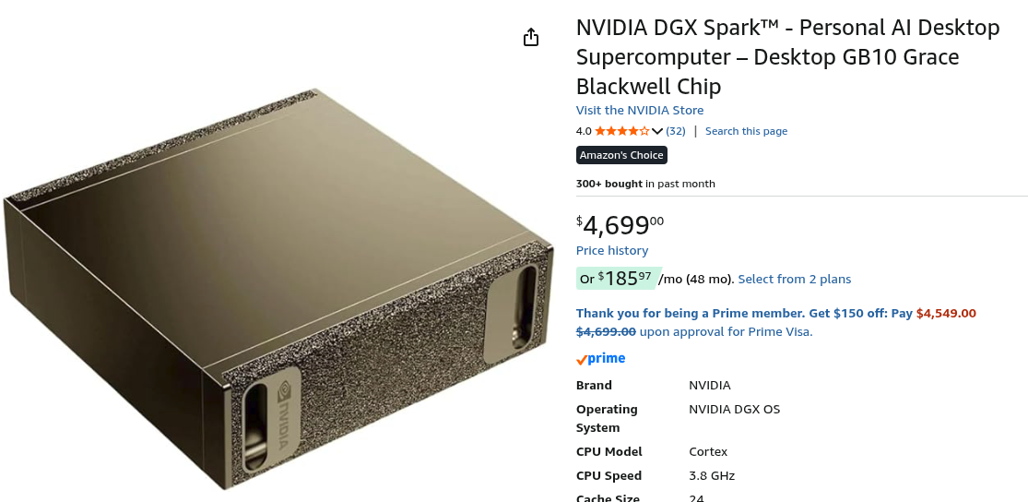This screenshot has width=1028, height=502.
Task: Open the DGX Spark product image
Action: [x=277, y=286]
